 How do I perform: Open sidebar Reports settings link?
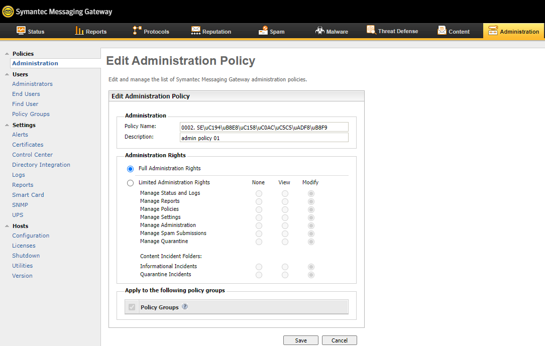[x=23, y=185]
